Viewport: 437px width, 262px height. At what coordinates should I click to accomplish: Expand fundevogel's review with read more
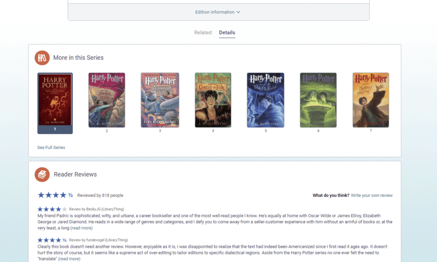click(x=69, y=259)
